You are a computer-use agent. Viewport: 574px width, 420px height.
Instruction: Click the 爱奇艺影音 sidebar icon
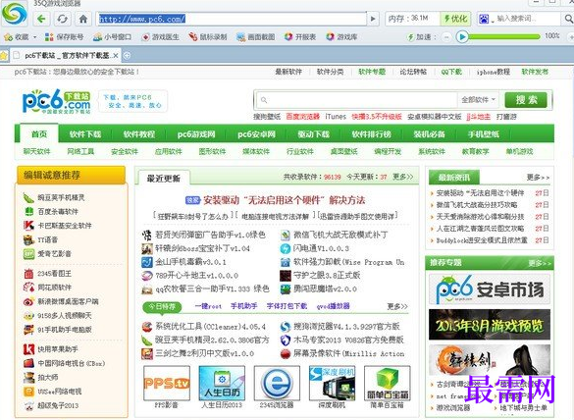(28, 254)
